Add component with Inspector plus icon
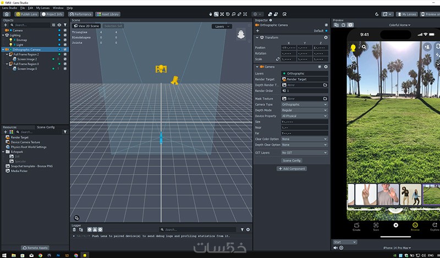The image size is (440, 258). coord(257,31)
